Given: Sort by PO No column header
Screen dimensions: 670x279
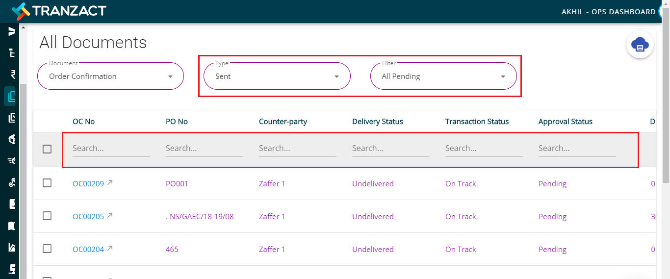Looking at the screenshot, I should tap(177, 122).
